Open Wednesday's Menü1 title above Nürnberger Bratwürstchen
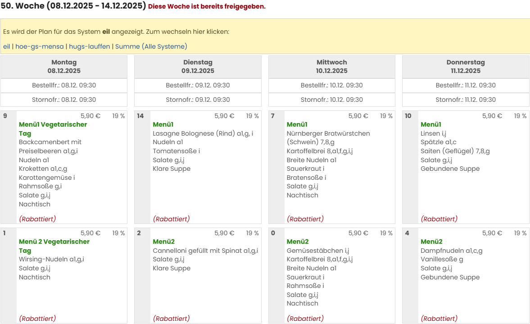Viewport: 530px width, 324px height. point(297,124)
